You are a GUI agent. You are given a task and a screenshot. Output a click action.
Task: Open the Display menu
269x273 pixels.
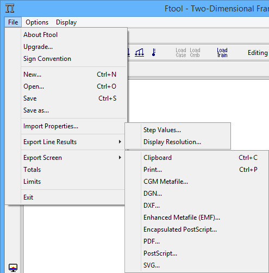click(66, 22)
